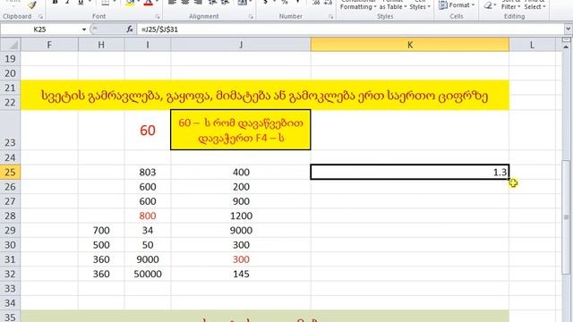This screenshot has width=573, height=322.
Task: Click vertical scrollbar up arrow
Action: click(567, 47)
